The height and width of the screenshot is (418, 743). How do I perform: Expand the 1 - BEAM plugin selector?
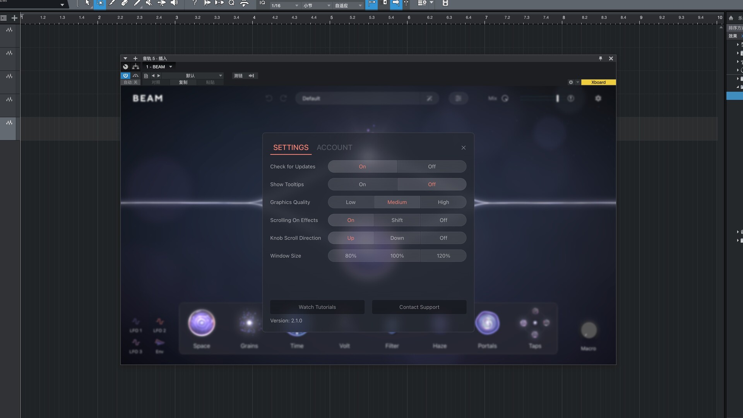point(170,67)
